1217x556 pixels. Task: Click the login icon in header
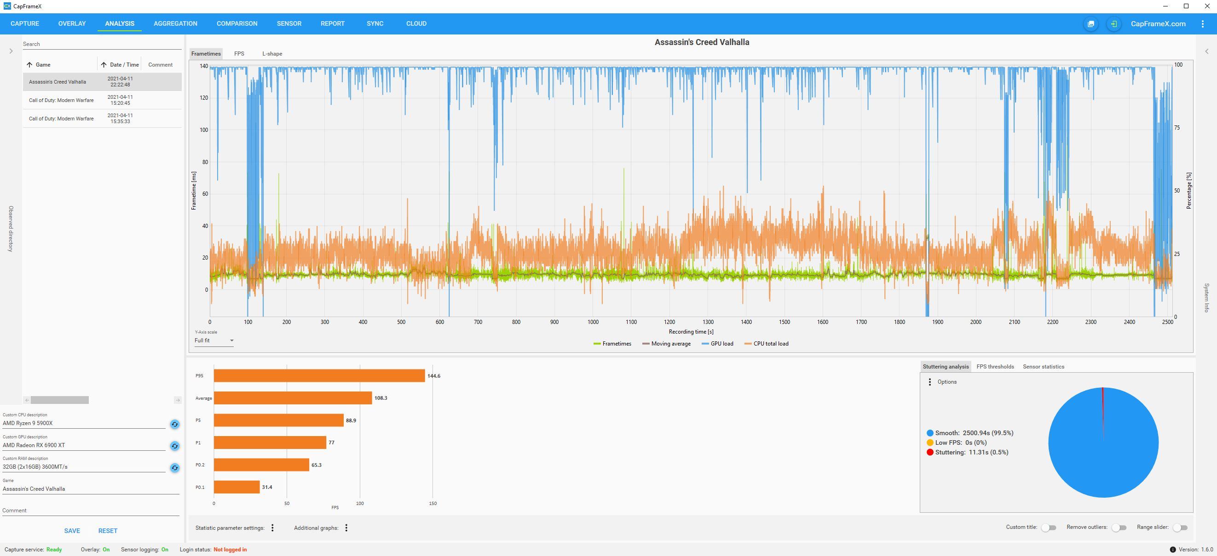pos(1113,23)
